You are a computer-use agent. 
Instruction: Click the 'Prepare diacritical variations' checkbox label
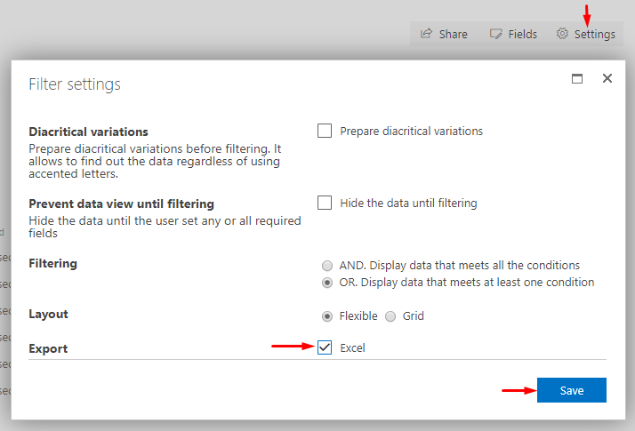click(x=411, y=132)
